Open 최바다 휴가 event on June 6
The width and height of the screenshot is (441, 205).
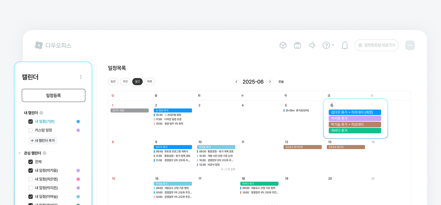[355, 130]
